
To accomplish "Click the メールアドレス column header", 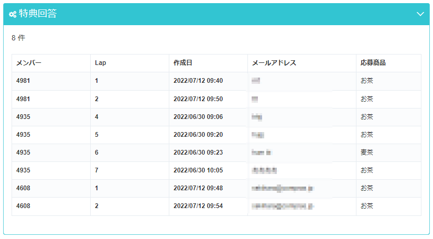I will [x=274, y=63].
